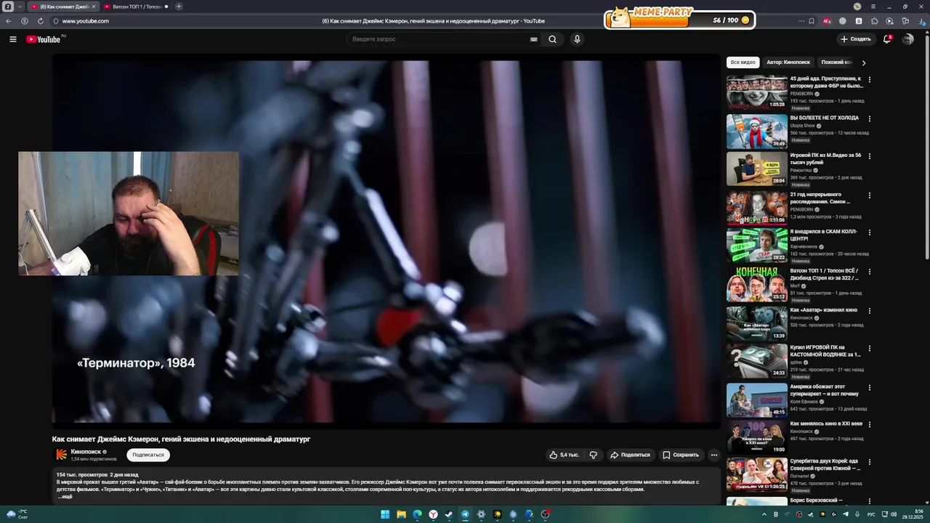Image resolution: width=930 pixels, height=523 pixels.
Task: Start voice search with the microphone
Action: [577, 39]
